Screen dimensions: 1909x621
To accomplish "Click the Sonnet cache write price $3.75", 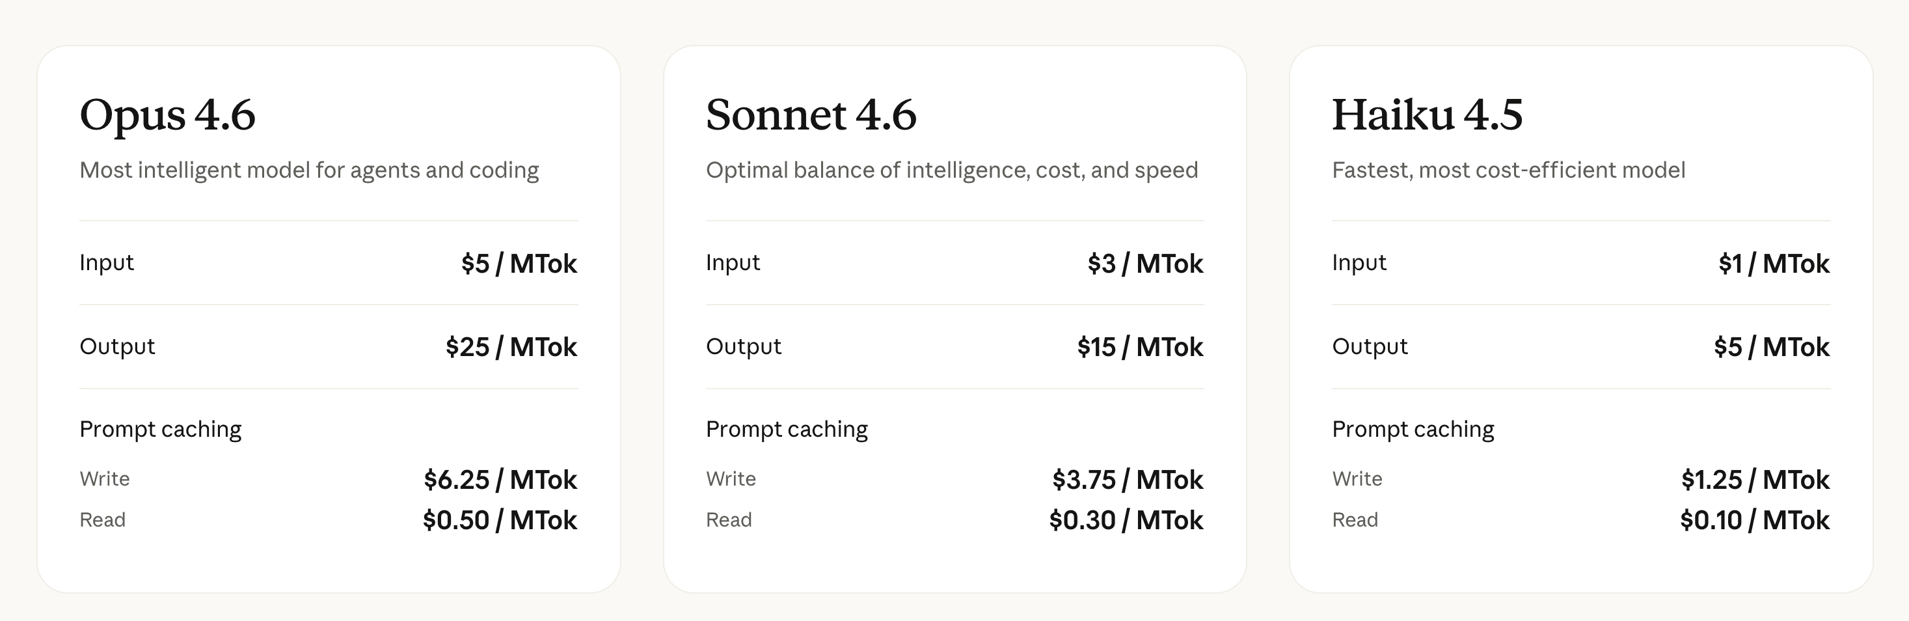I will [x=1127, y=480].
